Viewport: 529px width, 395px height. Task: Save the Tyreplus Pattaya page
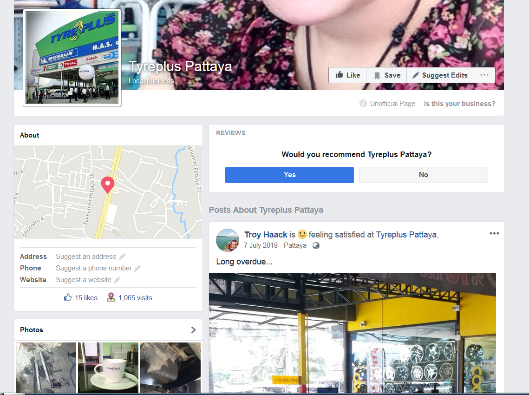point(387,75)
